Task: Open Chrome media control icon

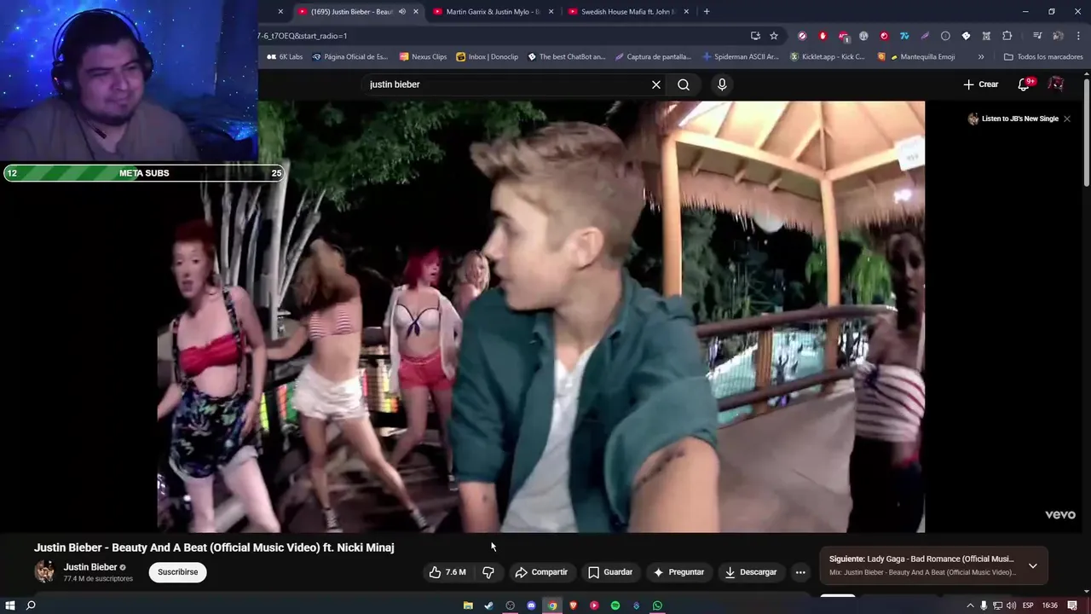Action: [x=1036, y=36]
